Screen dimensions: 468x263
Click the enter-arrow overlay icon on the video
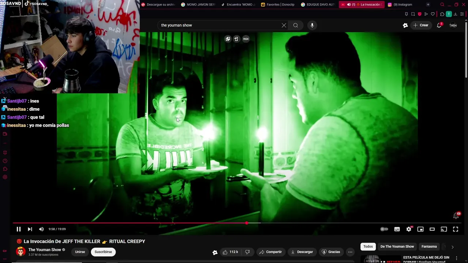click(236, 39)
